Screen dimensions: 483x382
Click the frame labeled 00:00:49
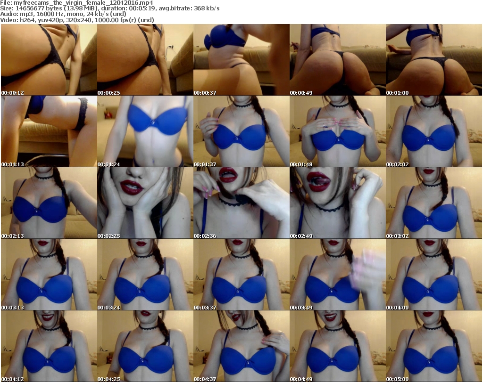click(x=337, y=60)
